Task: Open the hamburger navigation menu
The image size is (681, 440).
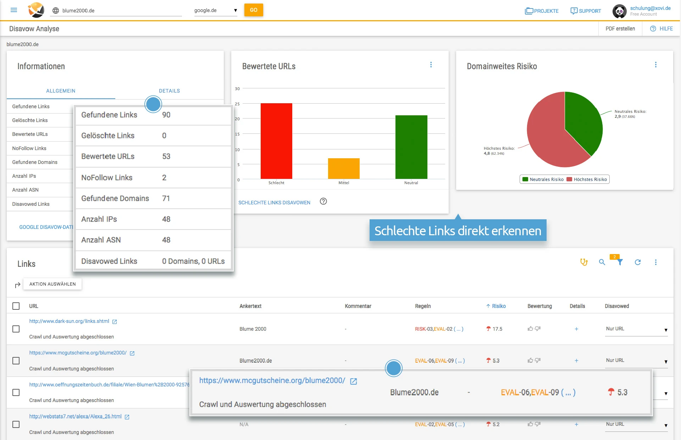Action: [x=14, y=10]
